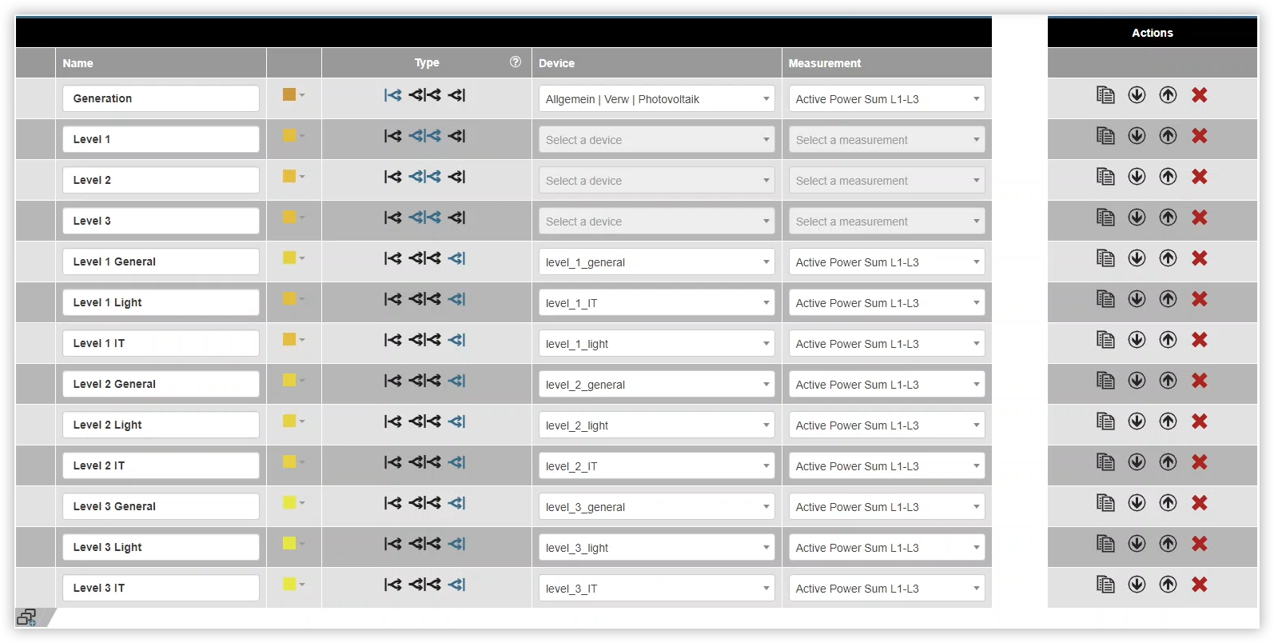The height and width of the screenshot is (643, 1274).
Task: Move the Level 3 IT row up
Action: tap(1168, 585)
